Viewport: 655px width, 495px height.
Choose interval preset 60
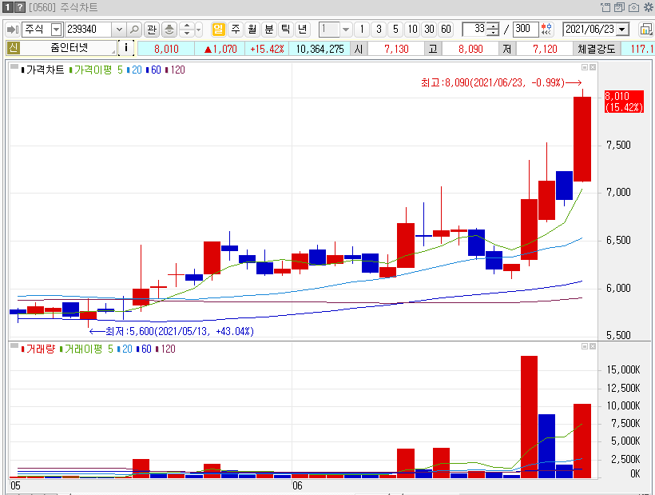click(x=447, y=30)
